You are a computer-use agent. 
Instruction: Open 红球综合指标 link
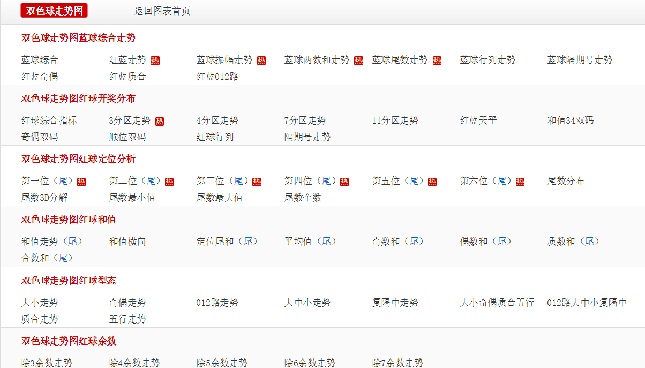pyautogui.click(x=49, y=121)
